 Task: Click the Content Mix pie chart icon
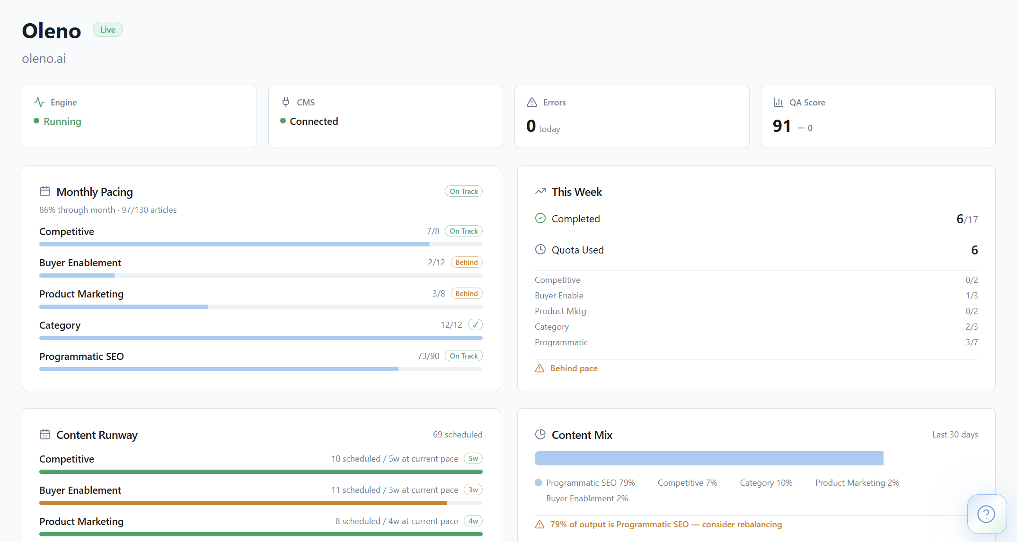coord(540,434)
